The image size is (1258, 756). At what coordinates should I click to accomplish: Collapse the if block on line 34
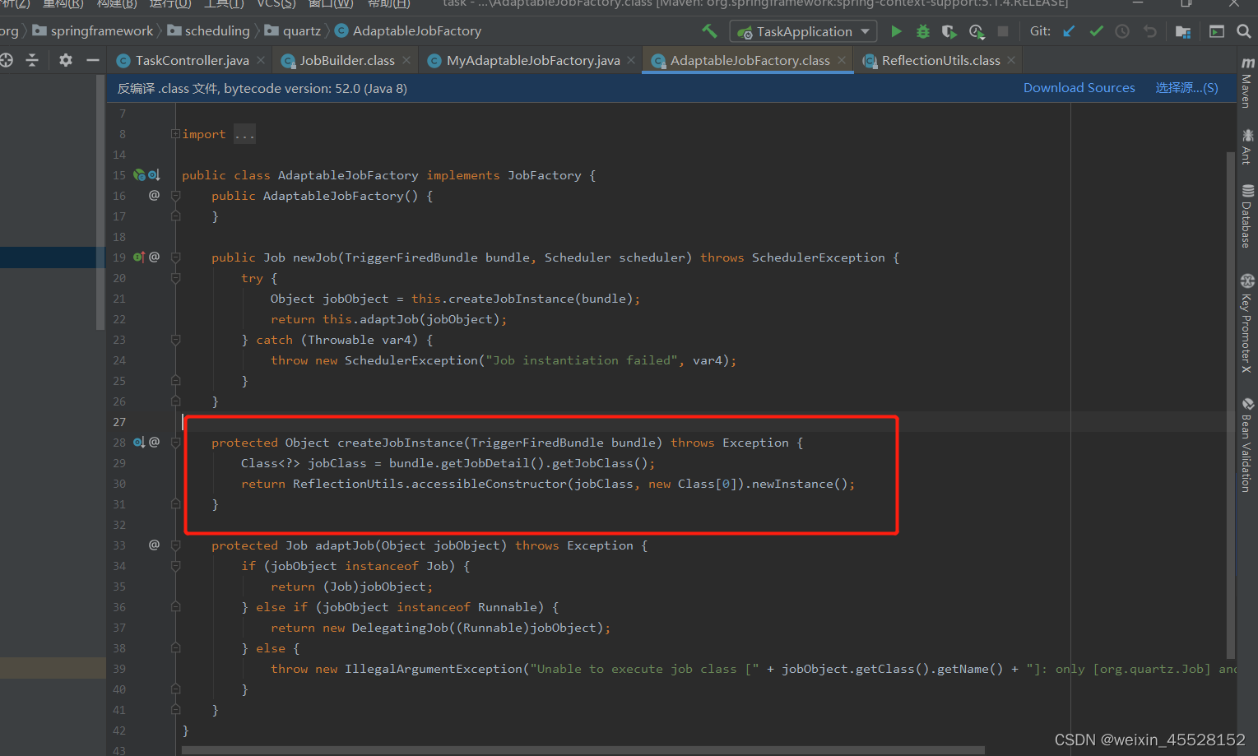[x=175, y=566]
